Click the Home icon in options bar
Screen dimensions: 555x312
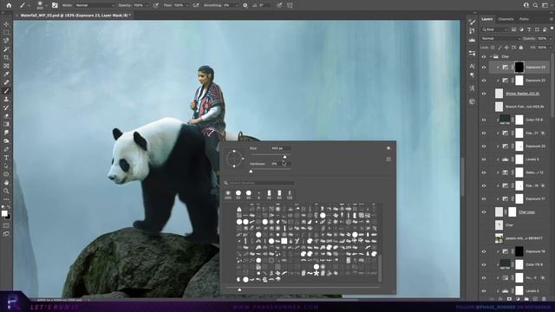tap(9, 5)
